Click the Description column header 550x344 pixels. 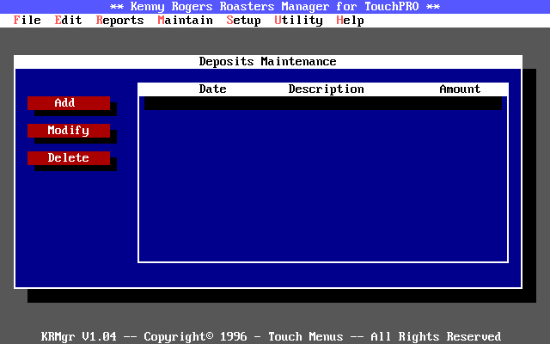click(326, 89)
